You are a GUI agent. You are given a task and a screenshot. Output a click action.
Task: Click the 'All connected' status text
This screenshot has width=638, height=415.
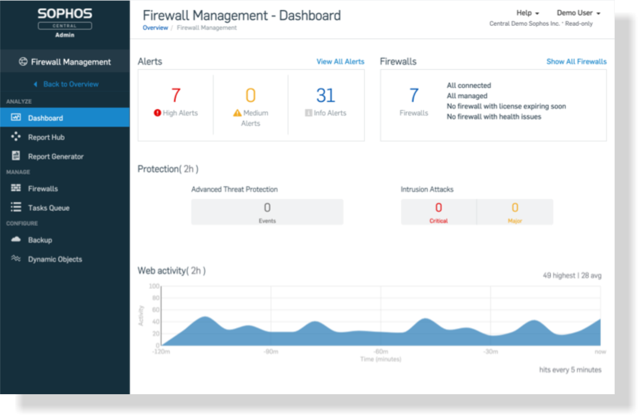pyautogui.click(x=469, y=86)
